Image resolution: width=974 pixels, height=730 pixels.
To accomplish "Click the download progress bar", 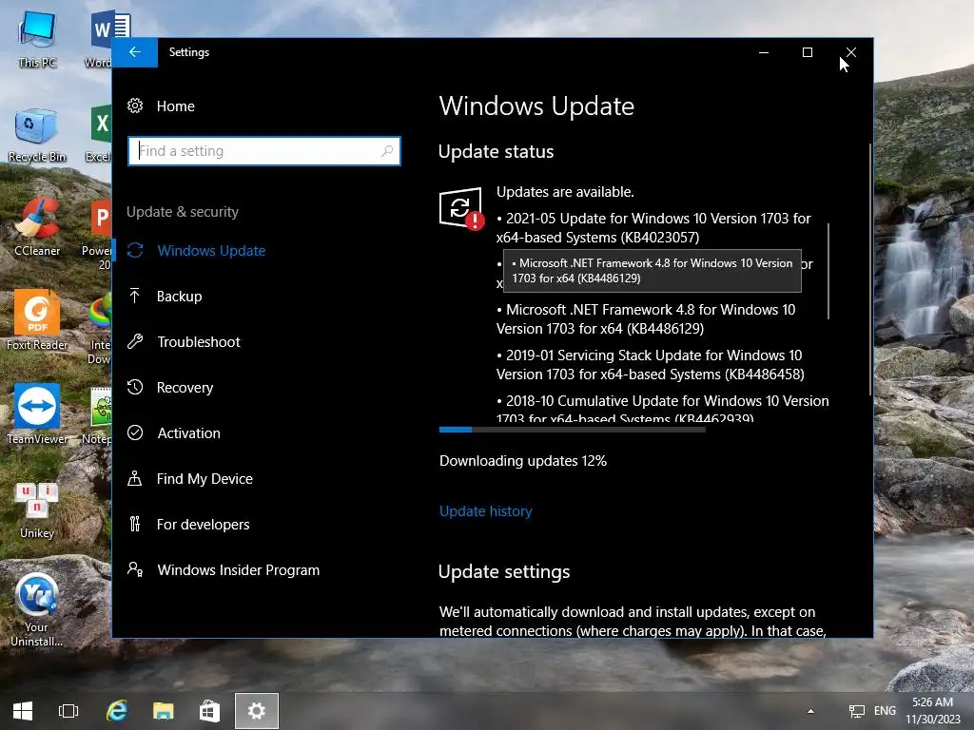I will [x=572, y=430].
